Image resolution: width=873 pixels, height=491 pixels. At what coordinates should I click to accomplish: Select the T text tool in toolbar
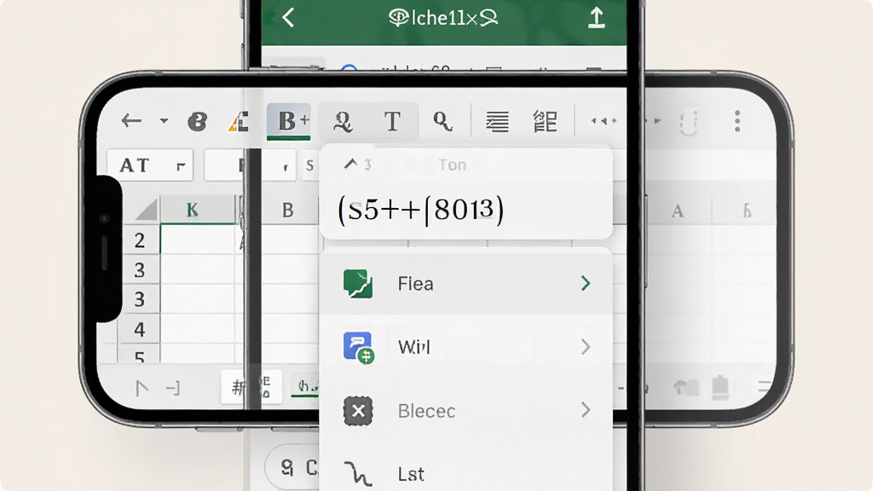(x=392, y=121)
